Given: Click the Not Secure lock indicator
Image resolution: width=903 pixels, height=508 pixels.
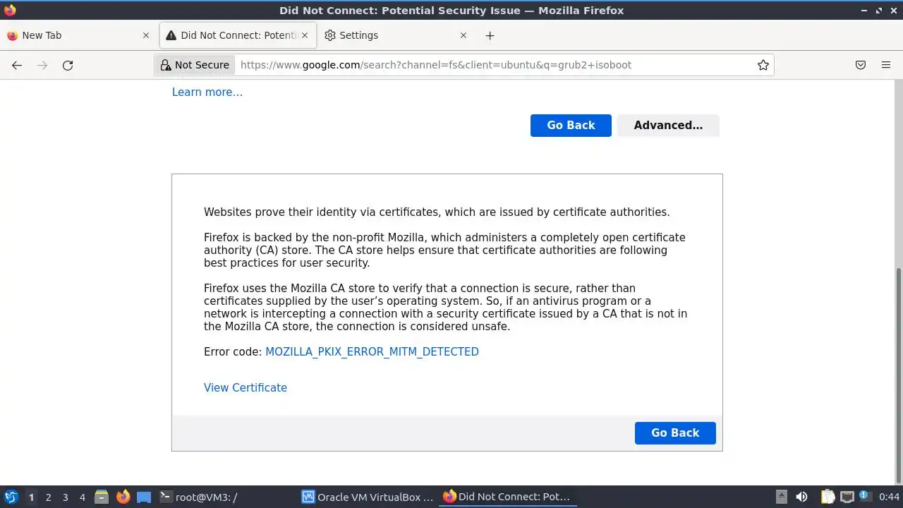Looking at the screenshot, I should coord(195,65).
